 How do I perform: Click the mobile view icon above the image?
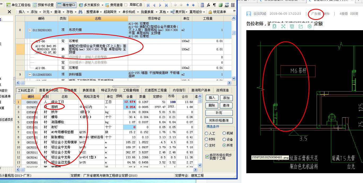pos(274,26)
